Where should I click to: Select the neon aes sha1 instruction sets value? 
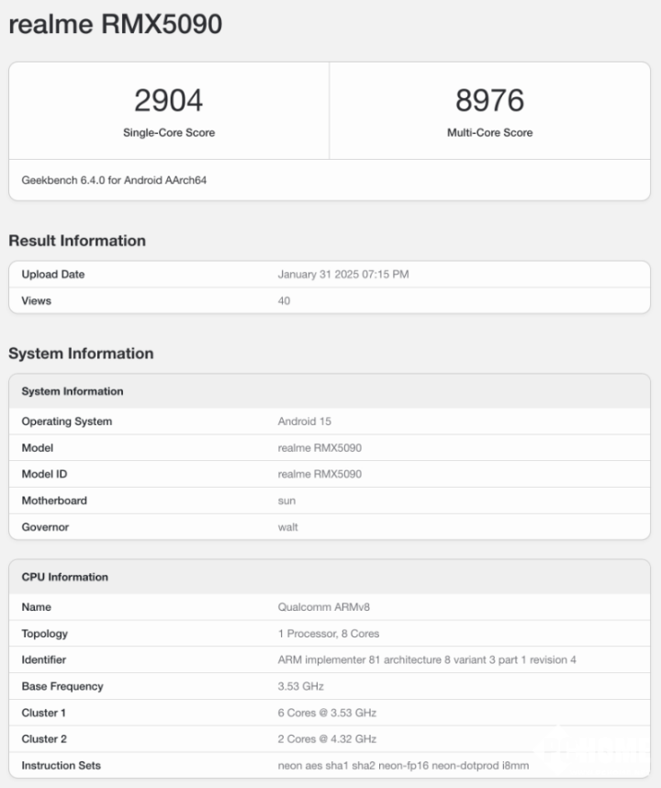(x=403, y=765)
